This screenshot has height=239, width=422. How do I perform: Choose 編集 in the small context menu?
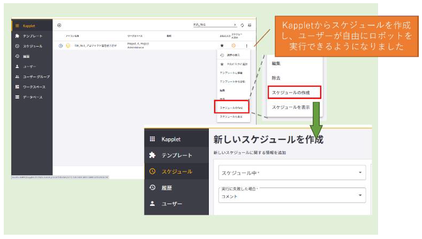point(233,90)
